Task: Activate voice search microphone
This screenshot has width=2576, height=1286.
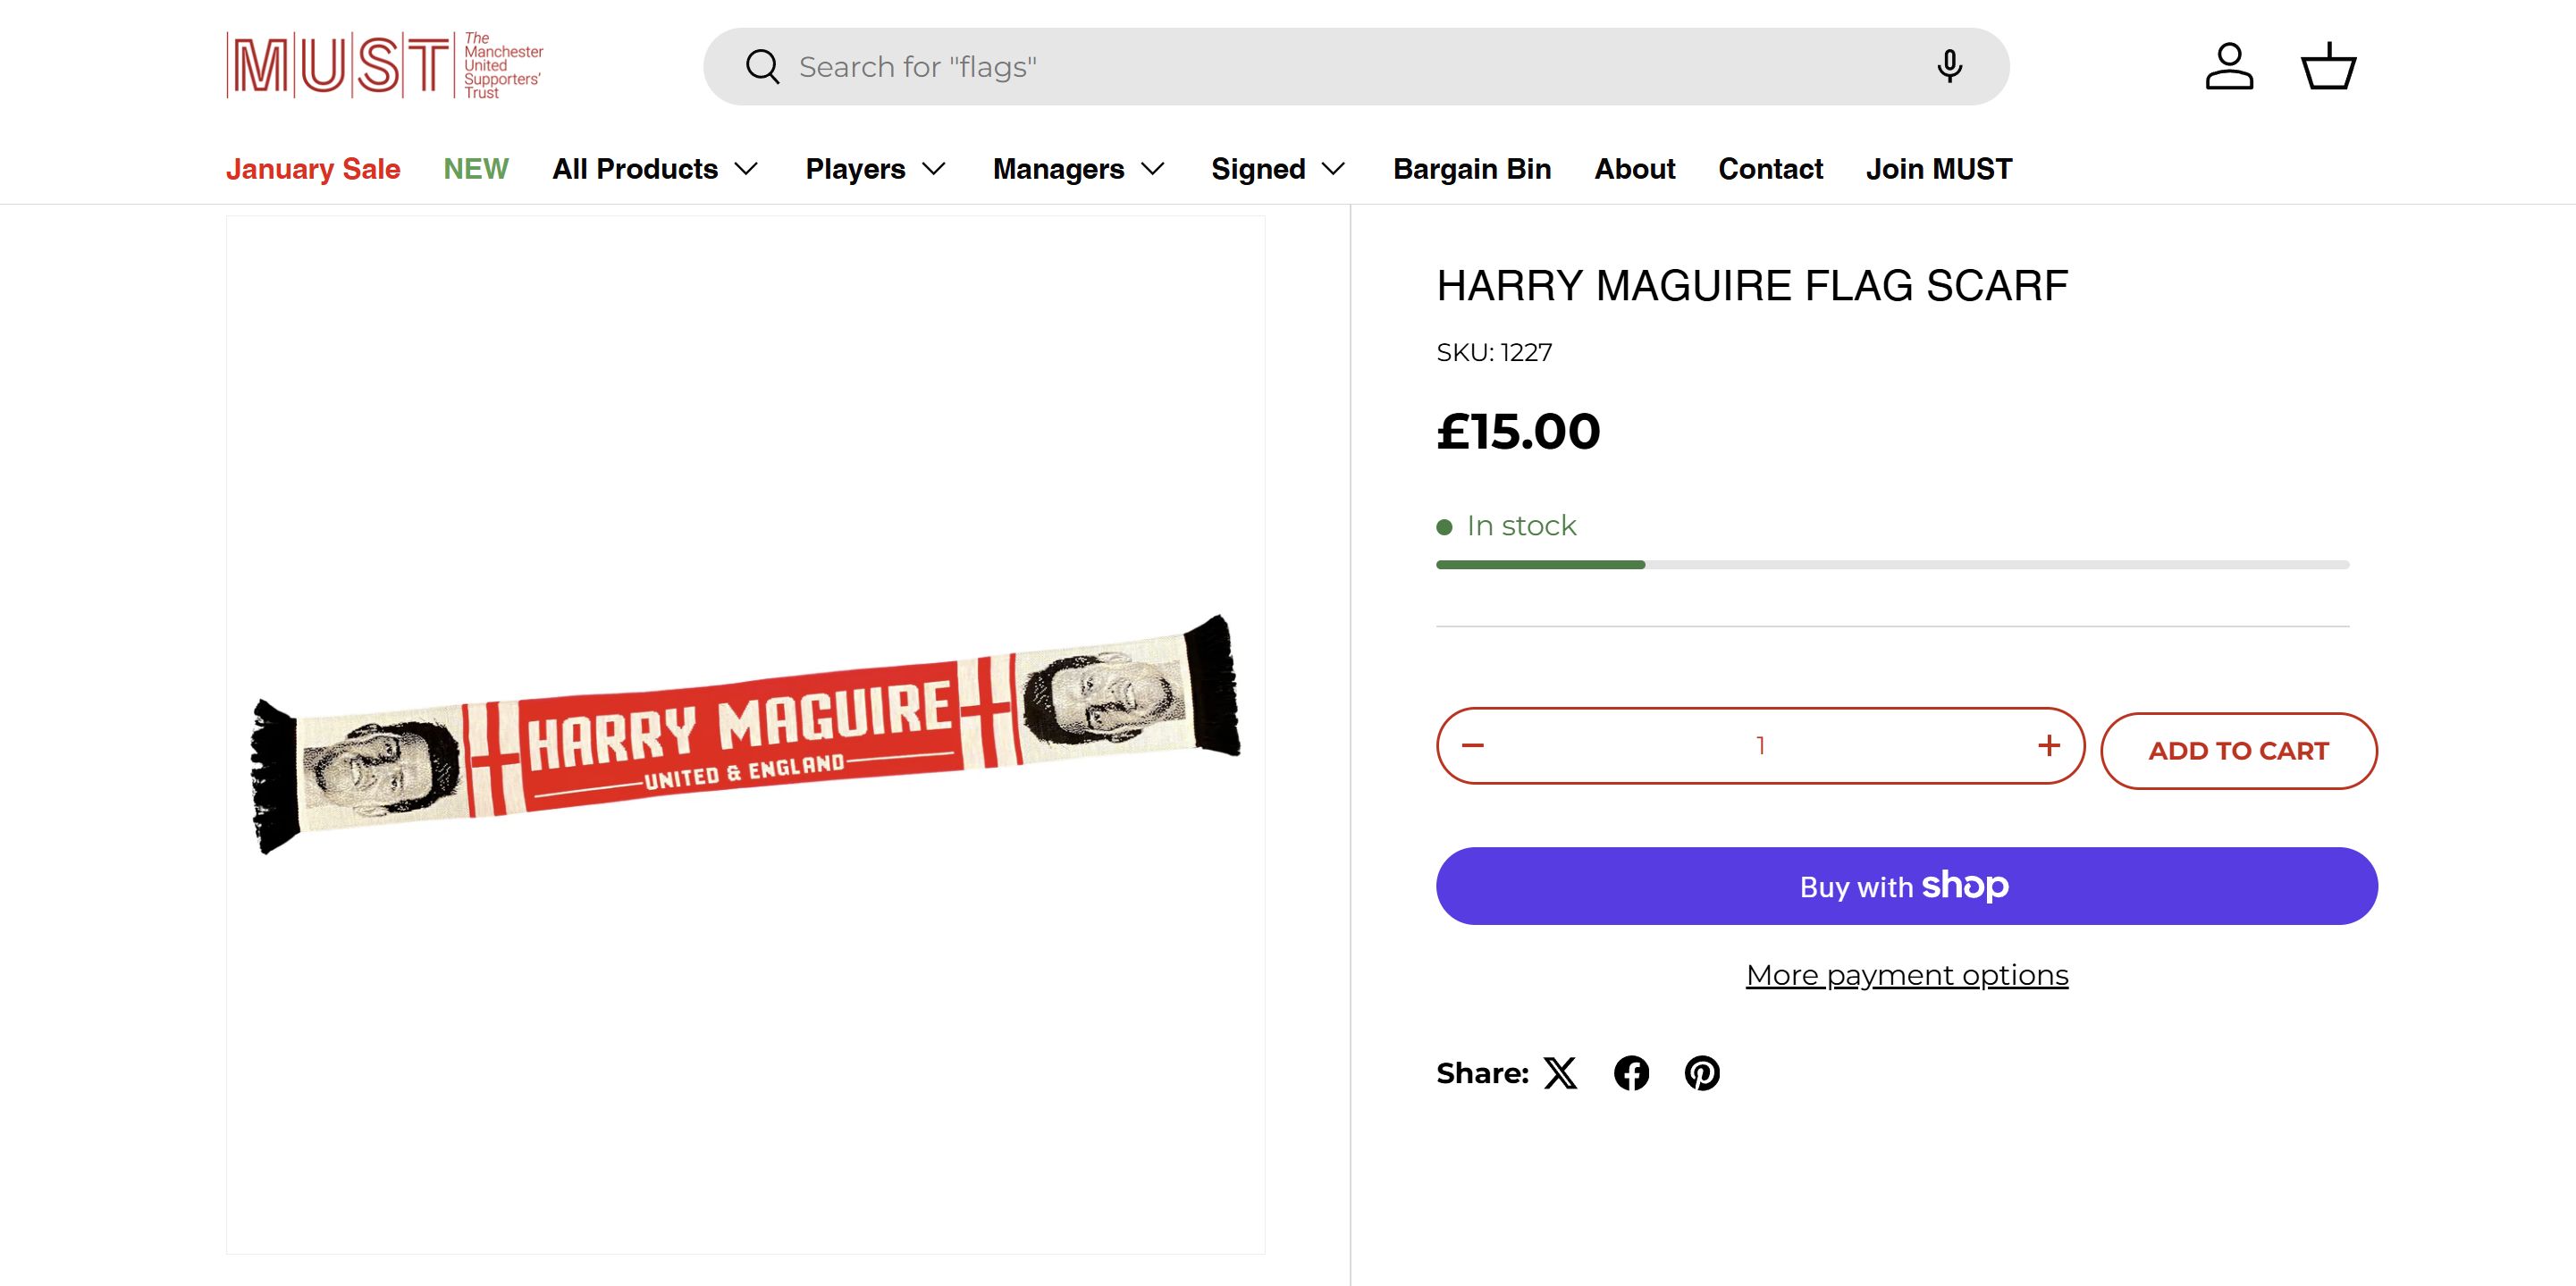Action: (x=1948, y=67)
